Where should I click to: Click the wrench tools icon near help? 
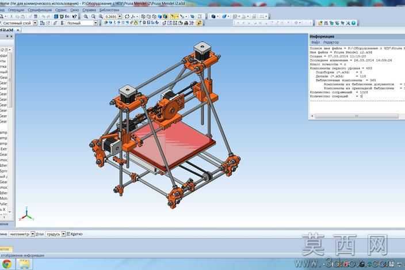tap(348, 23)
